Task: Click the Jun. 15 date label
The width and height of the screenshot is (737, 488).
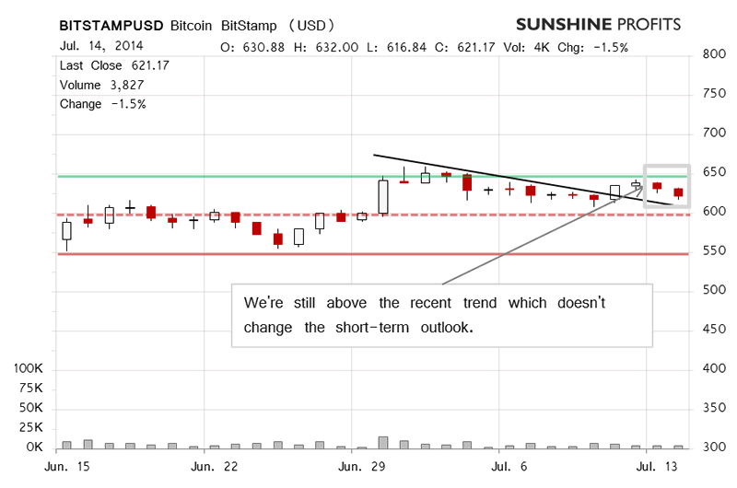Action: click(x=66, y=467)
